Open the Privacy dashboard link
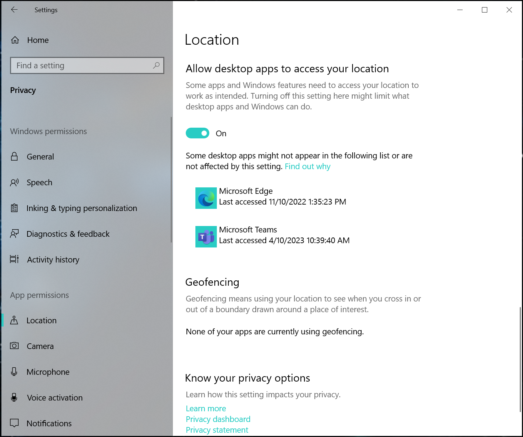The height and width of the screenshot is (437, 523). (218, 419)
